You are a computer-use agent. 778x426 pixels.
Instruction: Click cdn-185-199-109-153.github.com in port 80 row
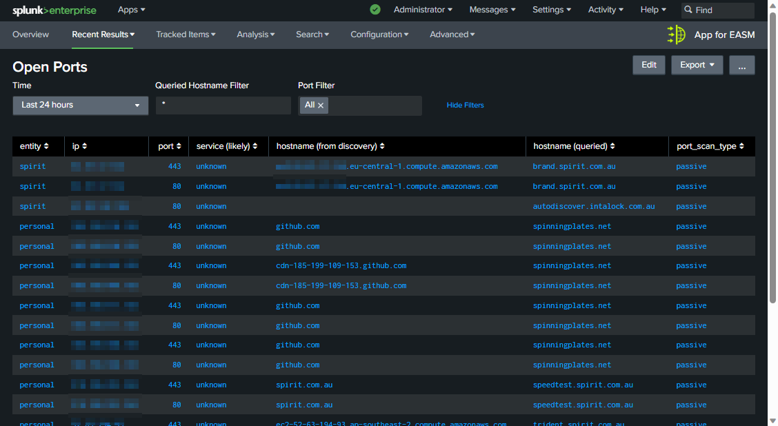click(x=341, y=285)
